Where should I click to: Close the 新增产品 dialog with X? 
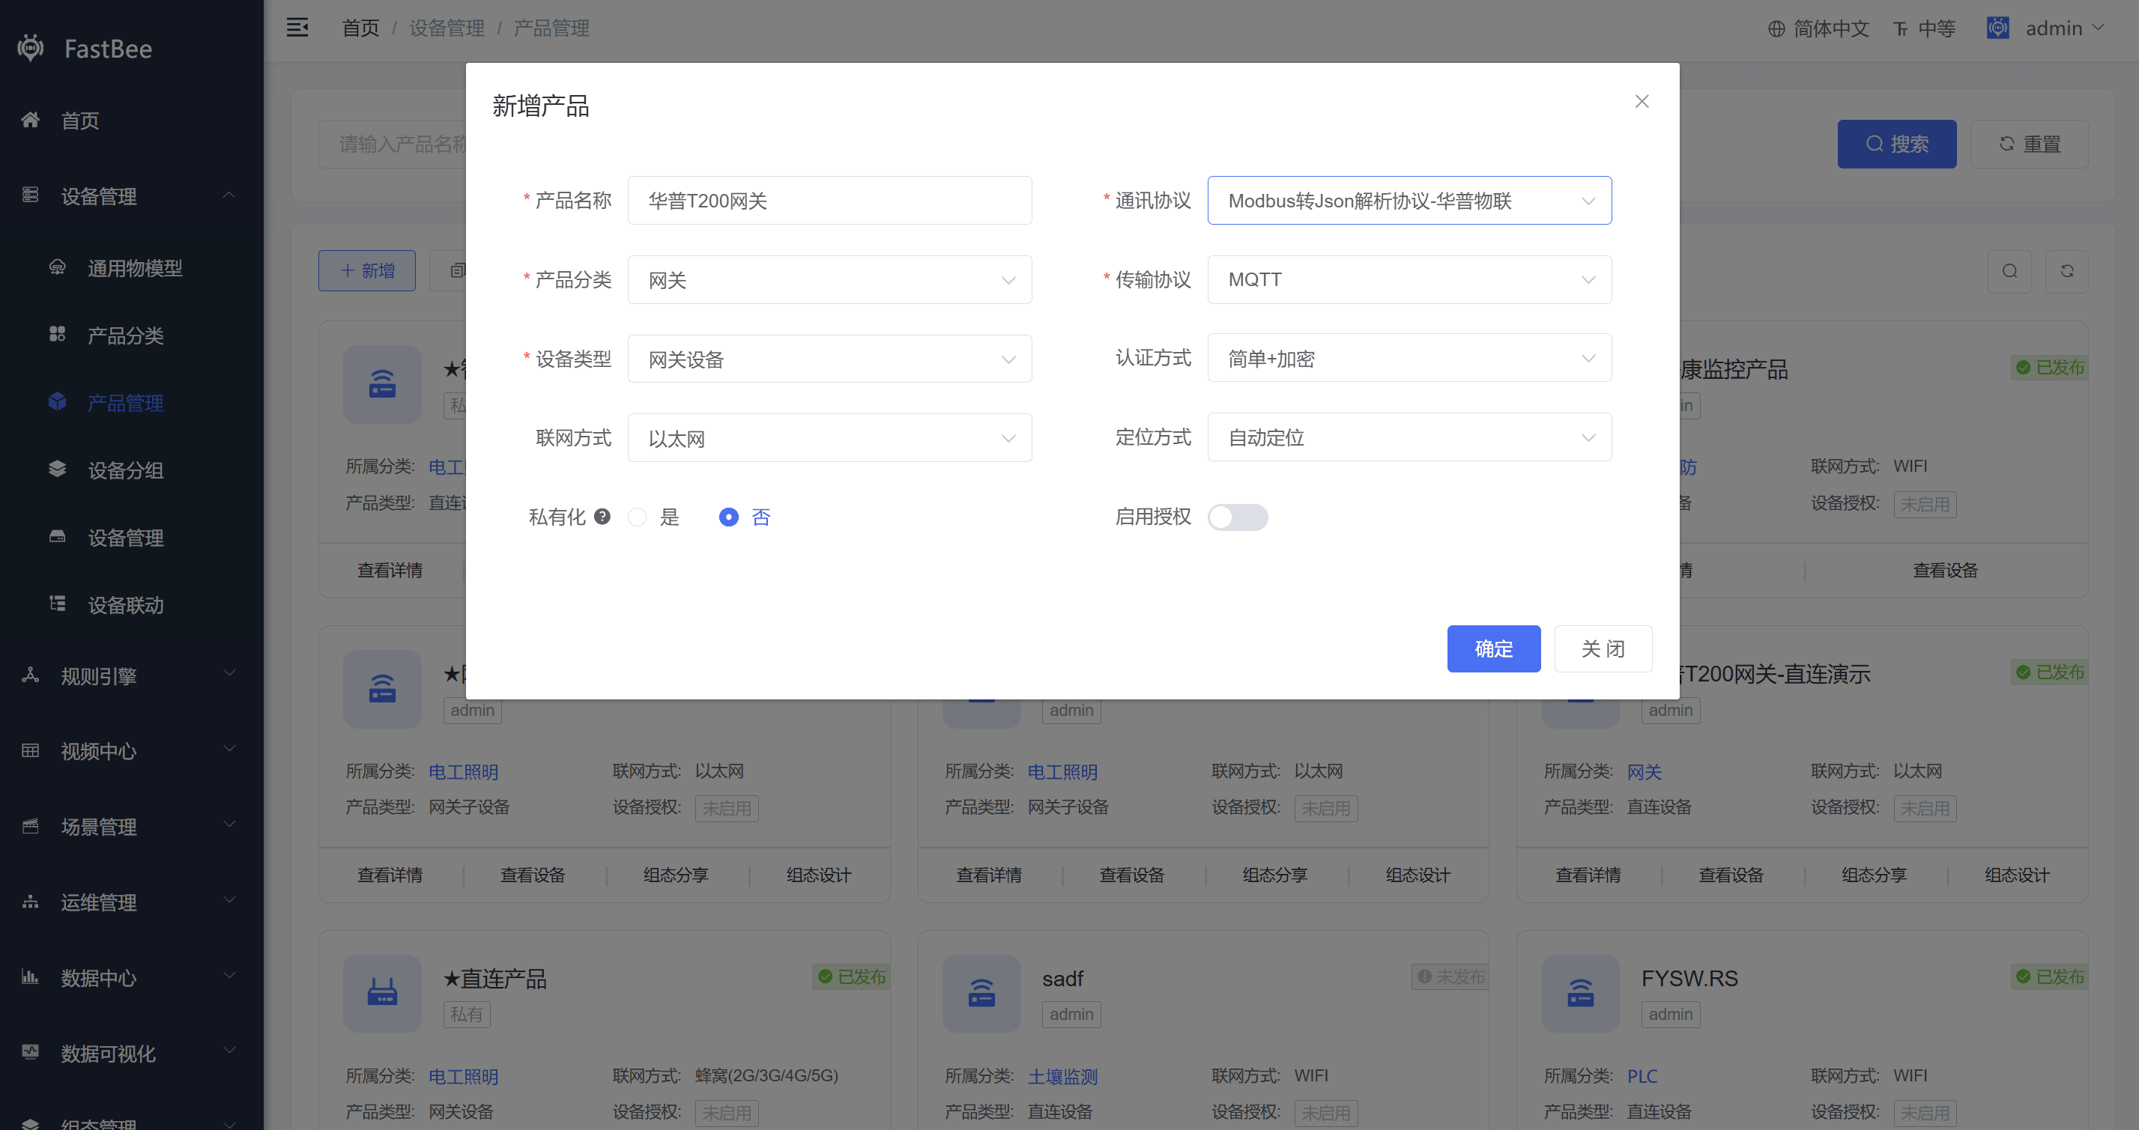coord(1642,101)
